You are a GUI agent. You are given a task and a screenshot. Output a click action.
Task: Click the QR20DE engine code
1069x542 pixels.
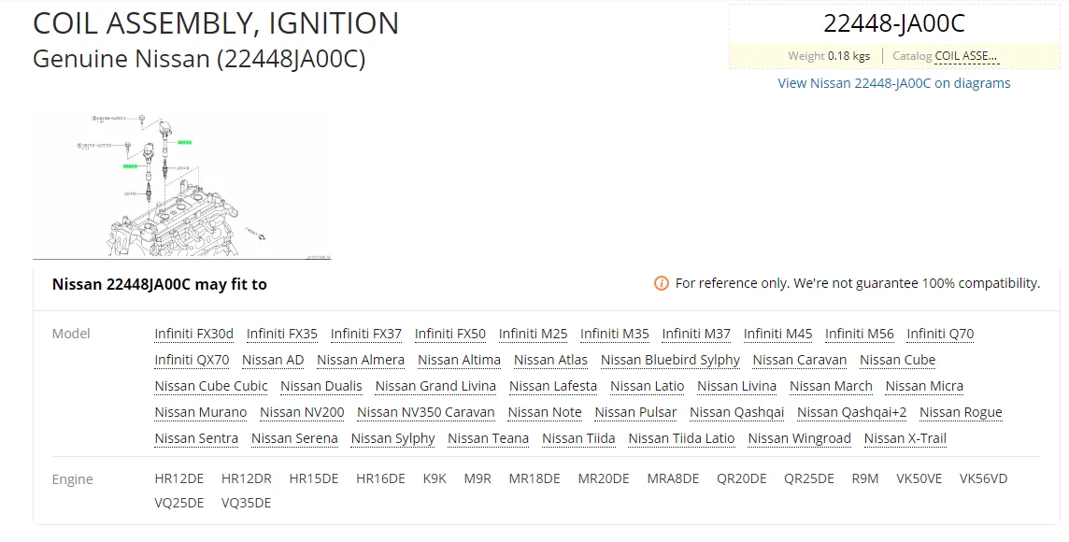tap(741, 478)
